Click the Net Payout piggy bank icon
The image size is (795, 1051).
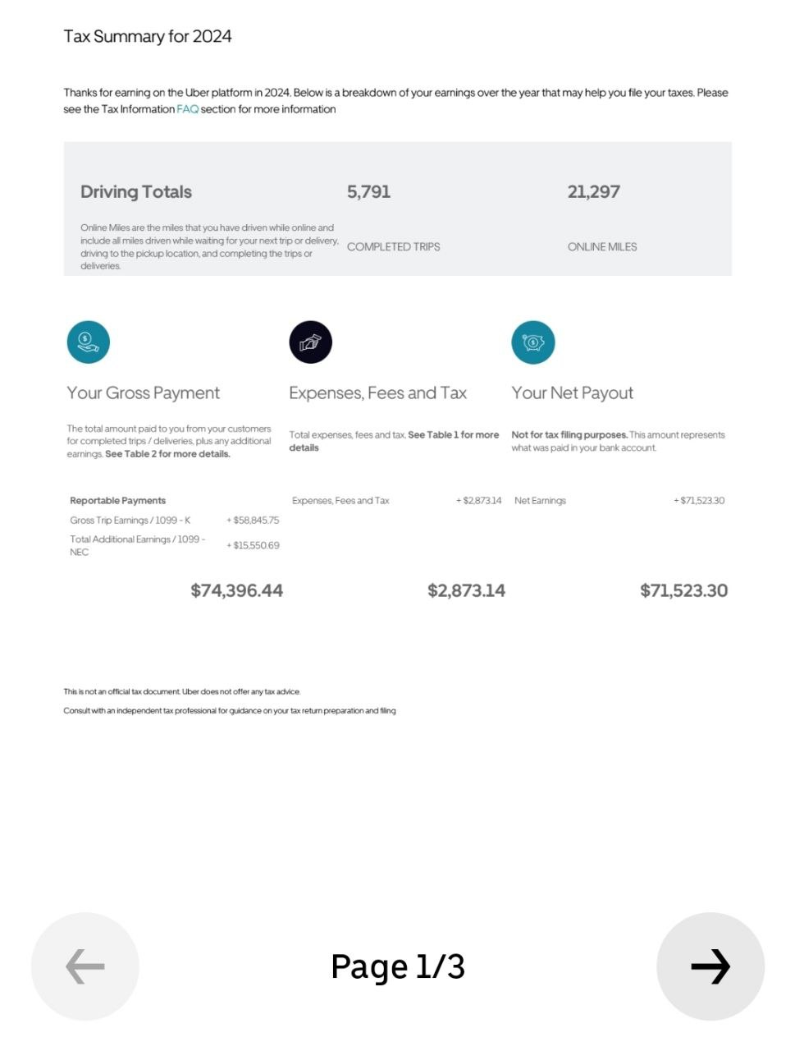coord(533,342)
